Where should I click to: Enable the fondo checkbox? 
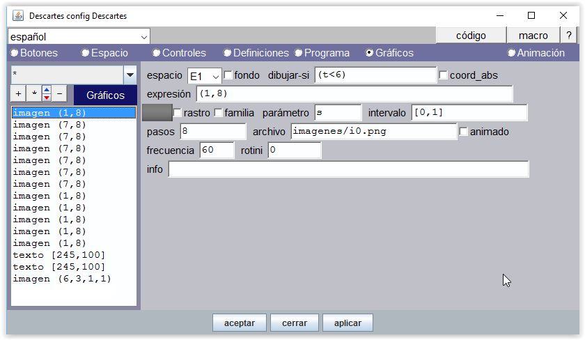coord(228,75)
